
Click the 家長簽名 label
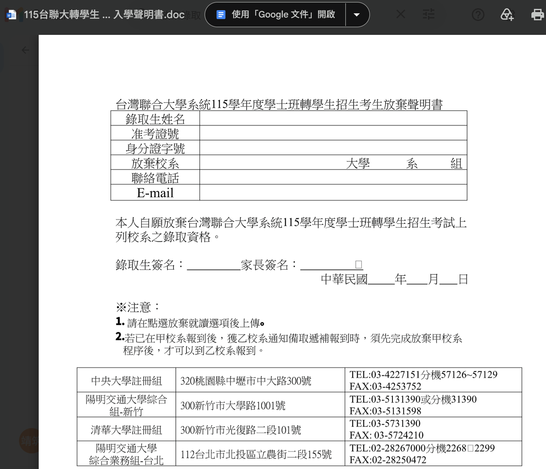[269, 265]
